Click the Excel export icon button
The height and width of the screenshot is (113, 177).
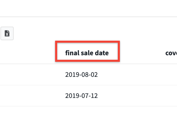(x=7, y=33)
